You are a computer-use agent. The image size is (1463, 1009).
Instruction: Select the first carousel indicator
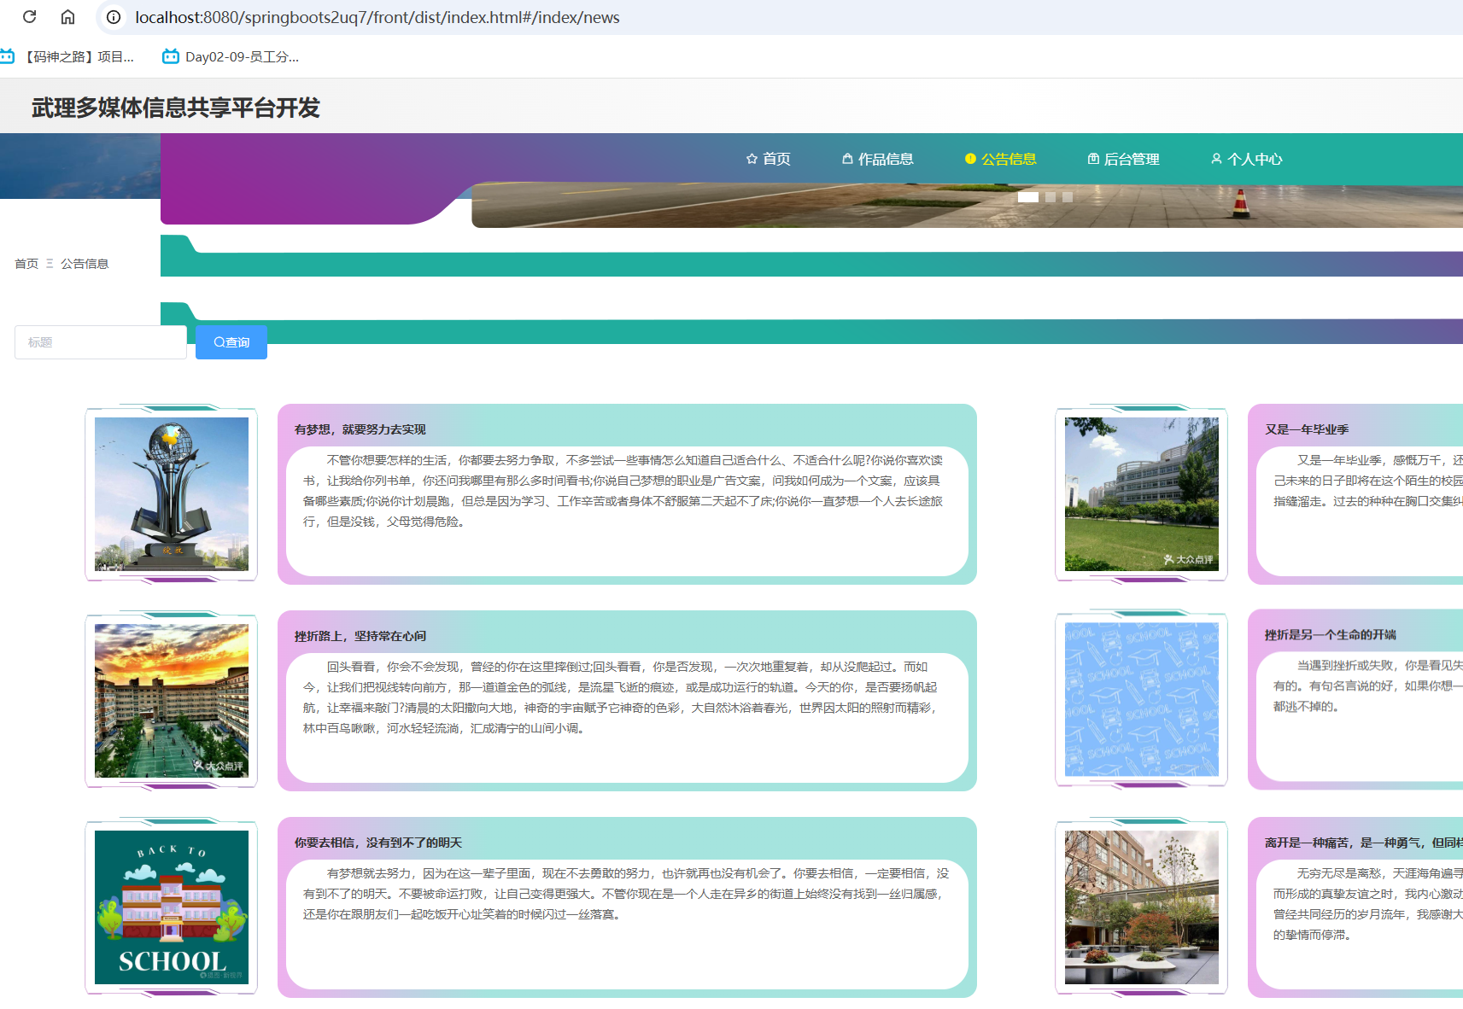pos(1028,197)
